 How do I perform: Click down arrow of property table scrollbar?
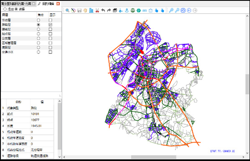59,157
